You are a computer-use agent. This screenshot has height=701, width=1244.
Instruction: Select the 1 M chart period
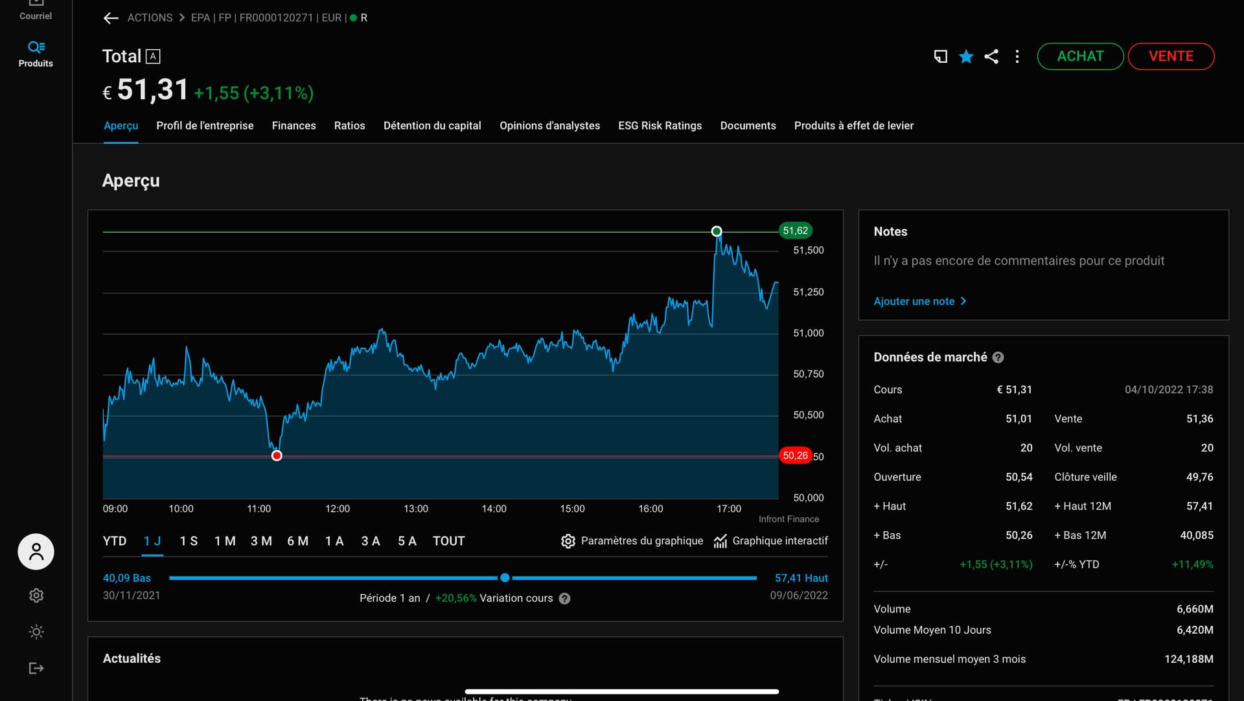[225, 541]
